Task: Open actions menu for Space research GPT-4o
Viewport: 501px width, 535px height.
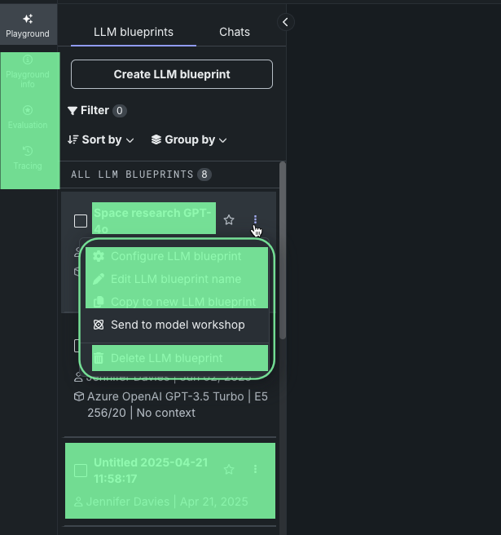Action: pos(255,220)
